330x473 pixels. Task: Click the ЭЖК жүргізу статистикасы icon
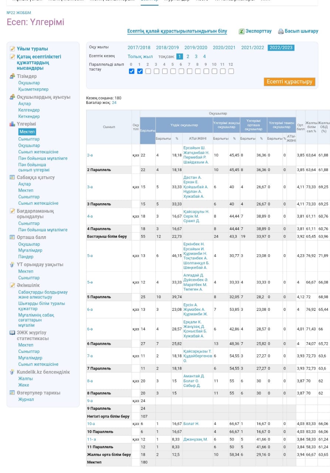click(x=13, y=333)
